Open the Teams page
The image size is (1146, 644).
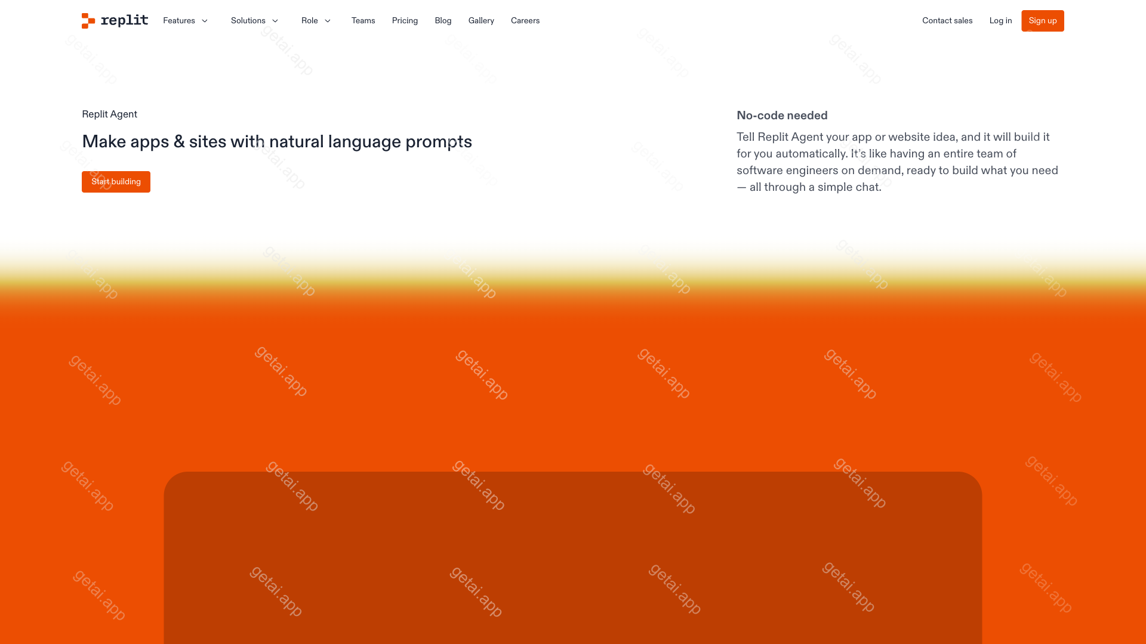[363, 21]
